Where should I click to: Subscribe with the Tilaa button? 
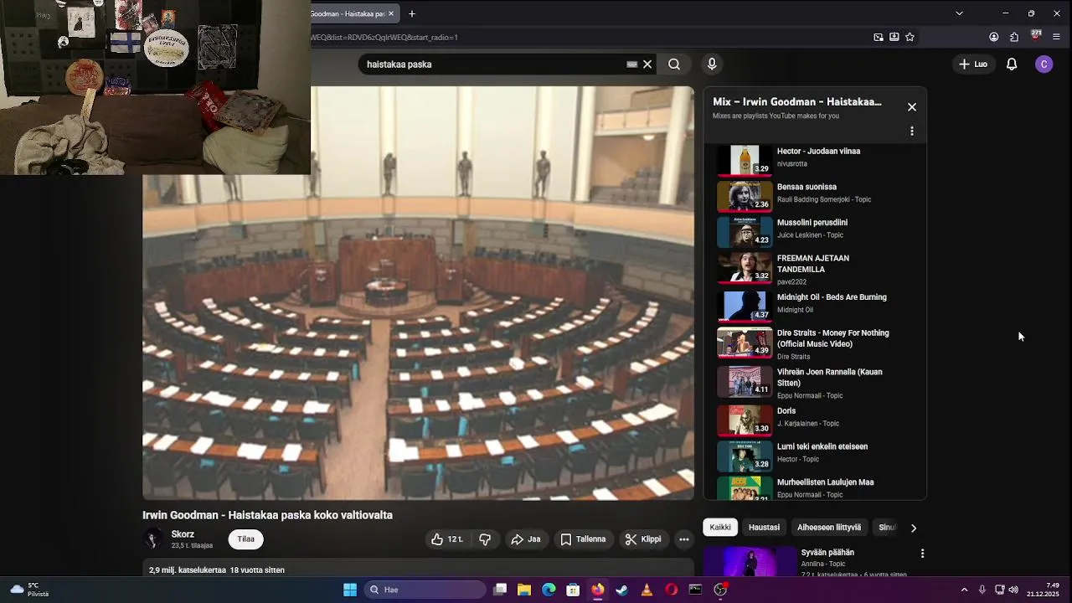[x=246, y=539]
